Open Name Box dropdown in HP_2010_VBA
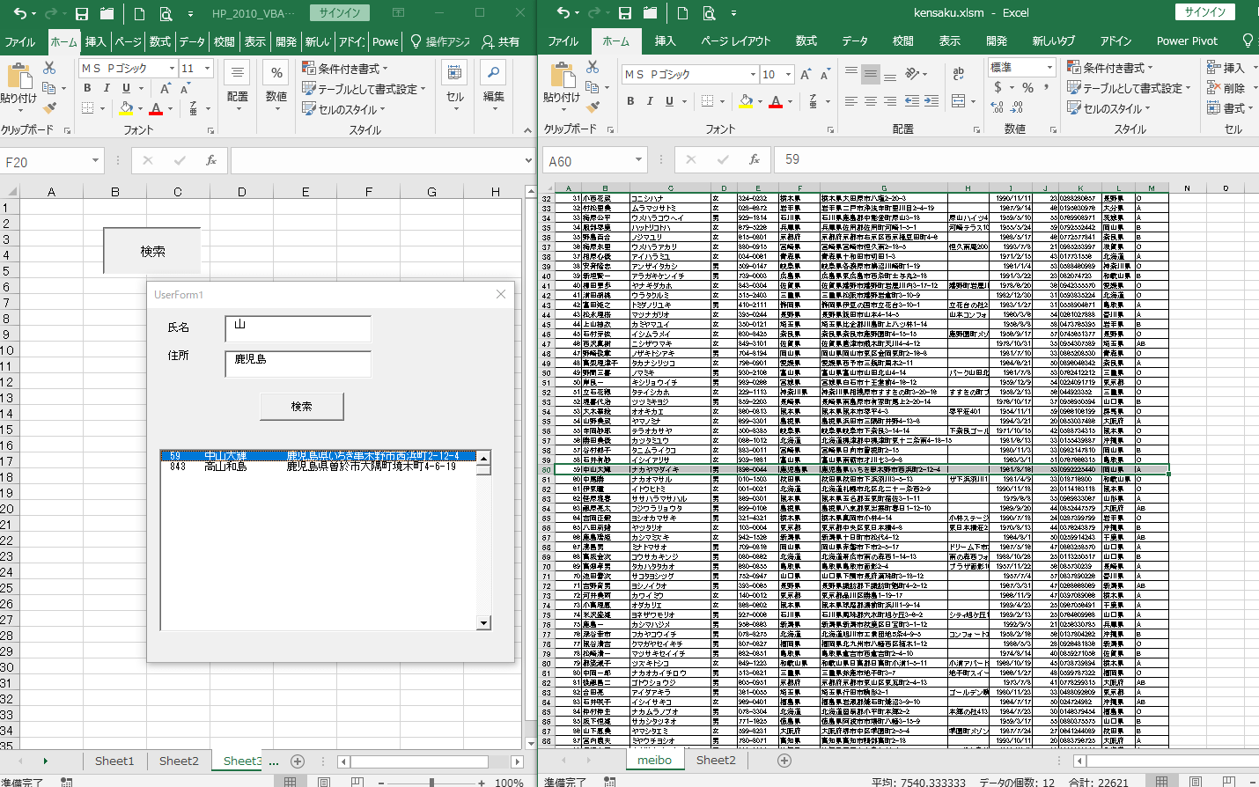The height and width of the screenshot is (787, 1259). point(95,161)
